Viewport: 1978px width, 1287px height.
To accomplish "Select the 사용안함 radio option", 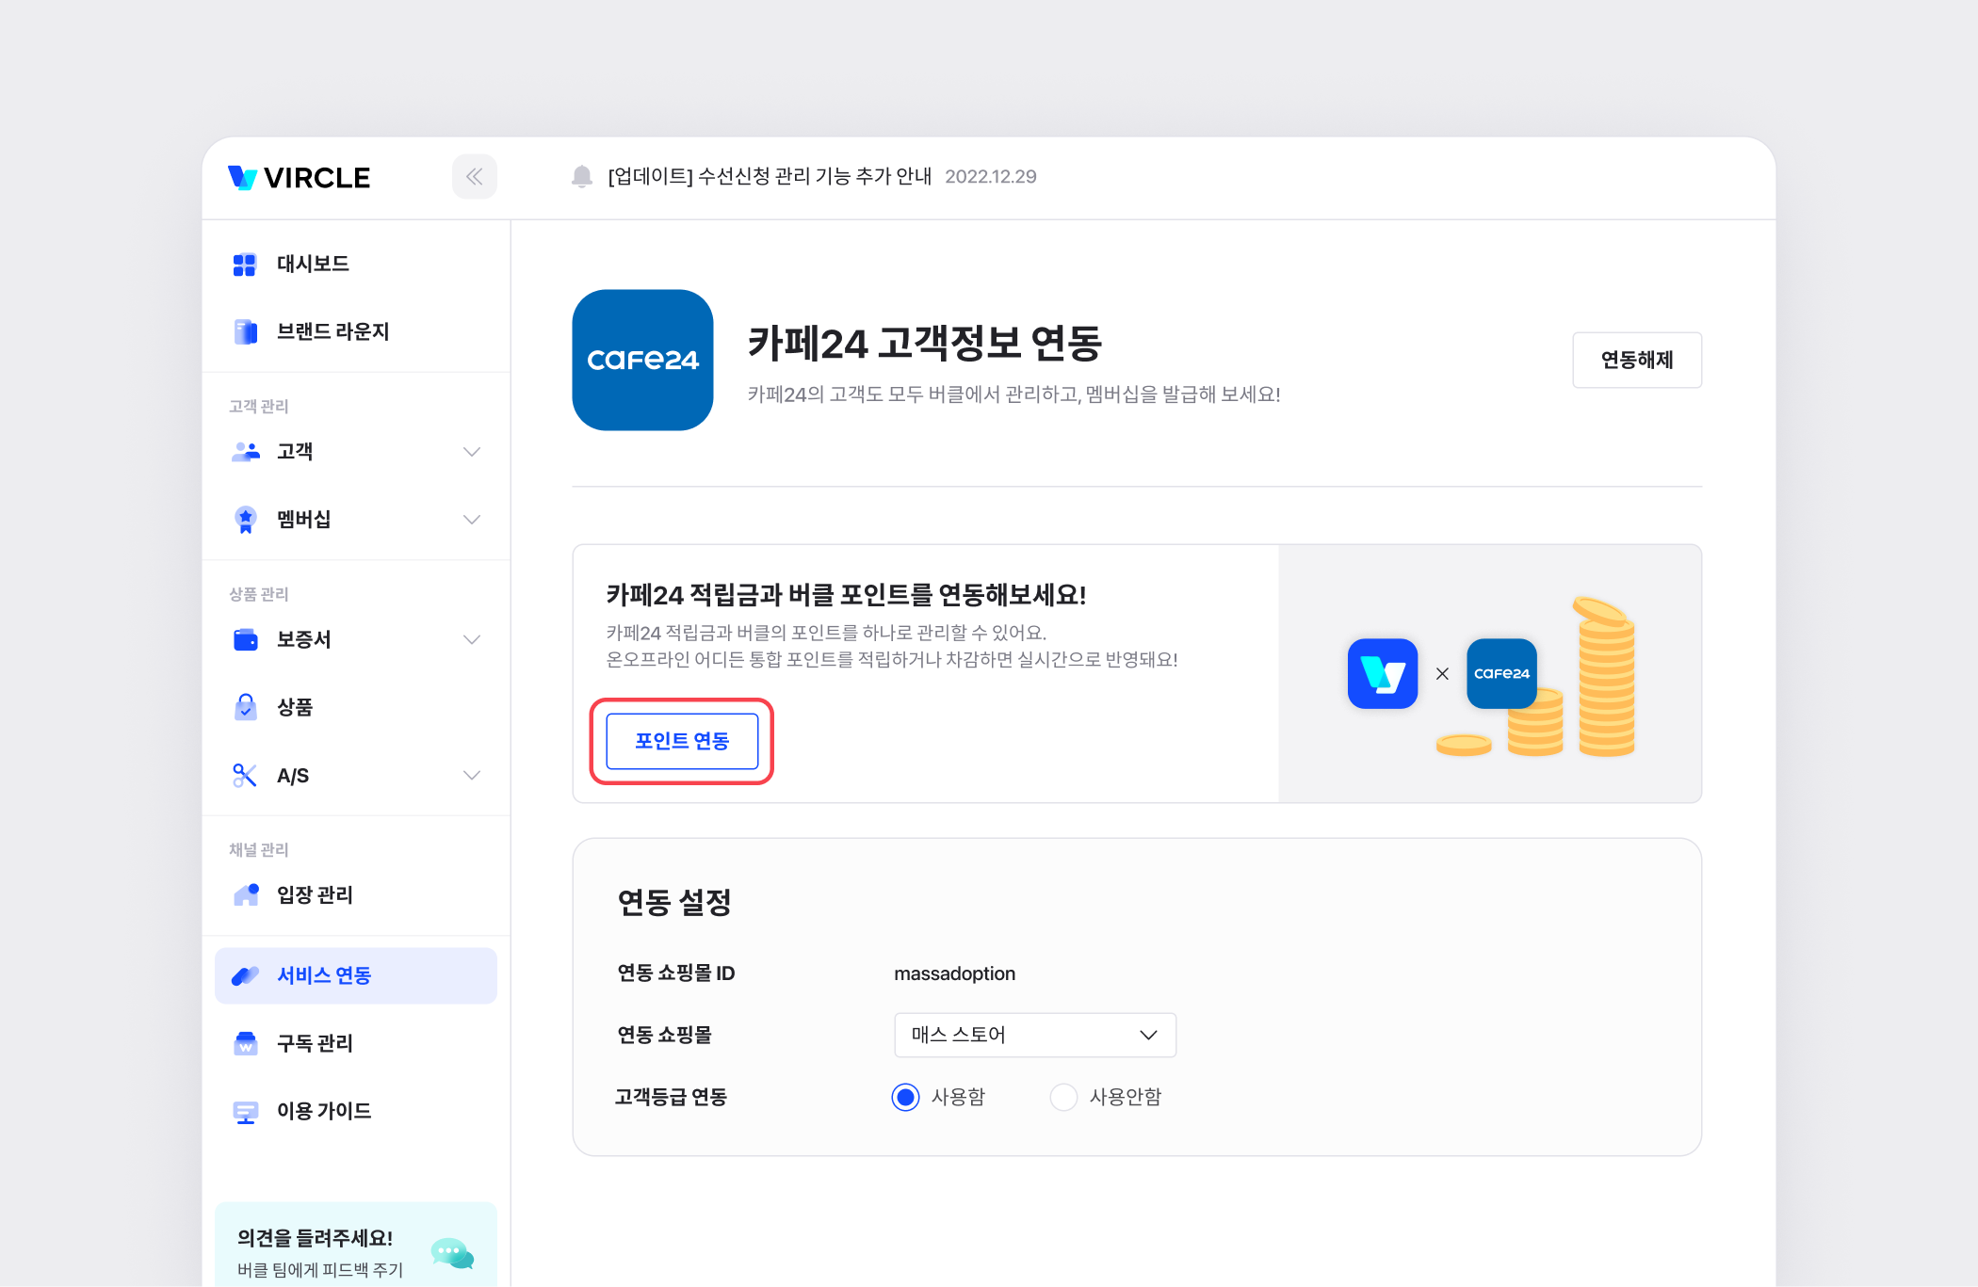I will (x=1063, y=1097).
